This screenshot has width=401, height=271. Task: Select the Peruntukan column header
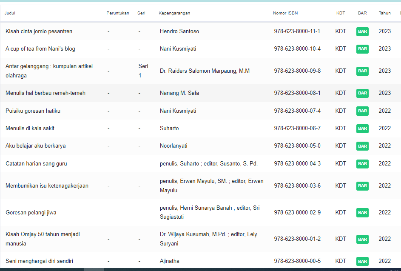118,13
